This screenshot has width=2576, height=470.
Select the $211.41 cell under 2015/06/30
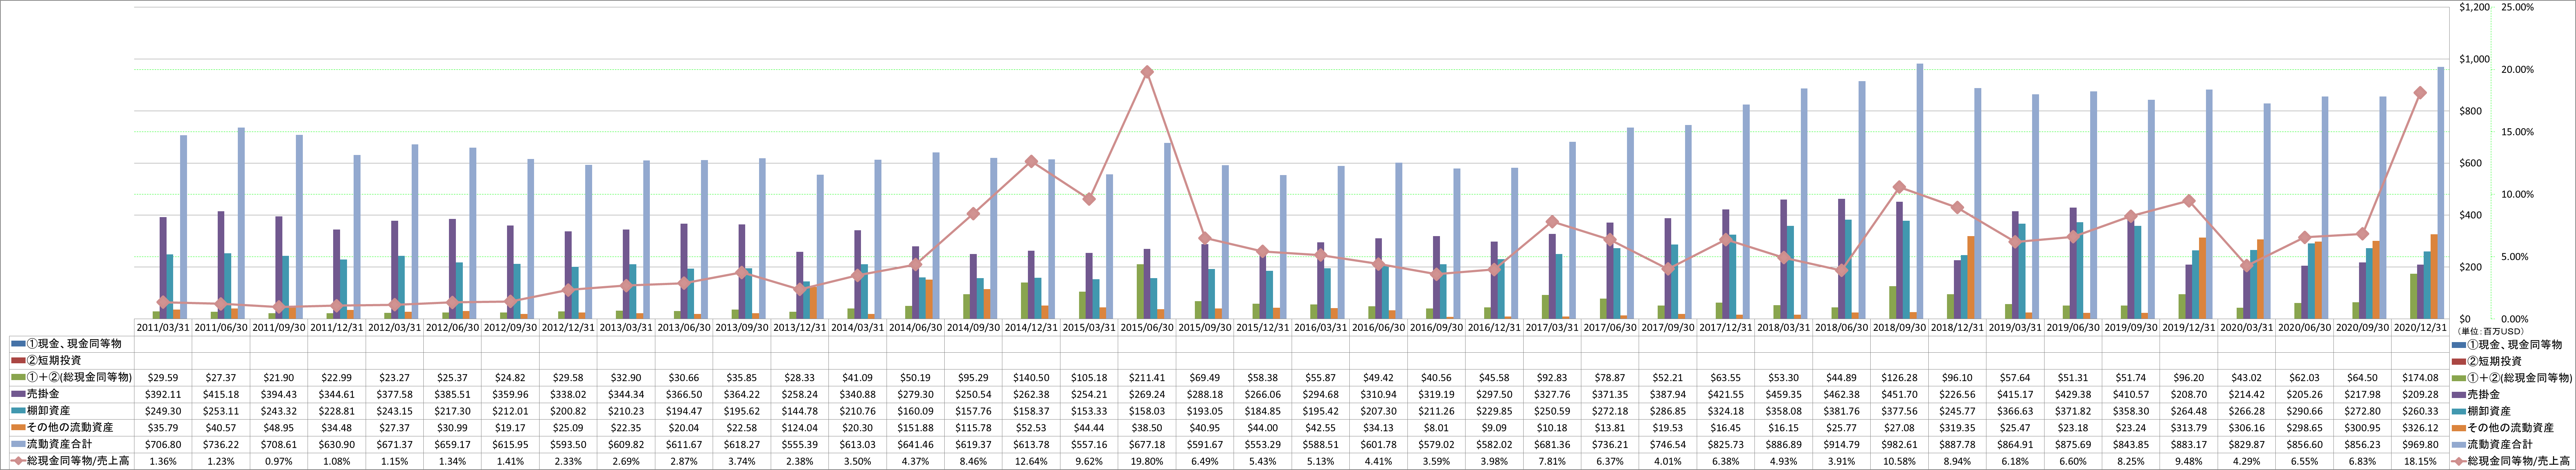(1147, 378)
